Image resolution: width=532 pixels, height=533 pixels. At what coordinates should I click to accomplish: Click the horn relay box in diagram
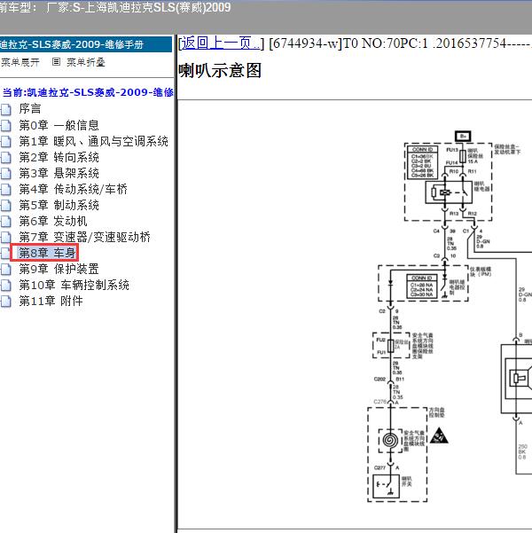click(449, 192)
